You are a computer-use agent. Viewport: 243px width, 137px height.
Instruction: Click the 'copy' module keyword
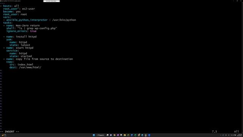(9, 62)
